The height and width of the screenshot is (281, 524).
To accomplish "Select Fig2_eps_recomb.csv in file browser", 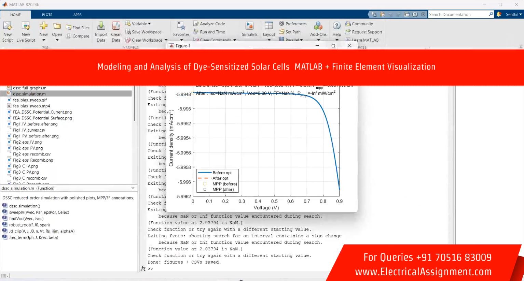I will click(32, 154).
